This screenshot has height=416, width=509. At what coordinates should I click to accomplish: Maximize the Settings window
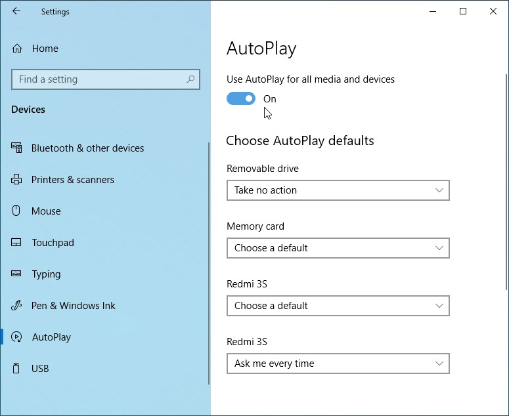463,11
